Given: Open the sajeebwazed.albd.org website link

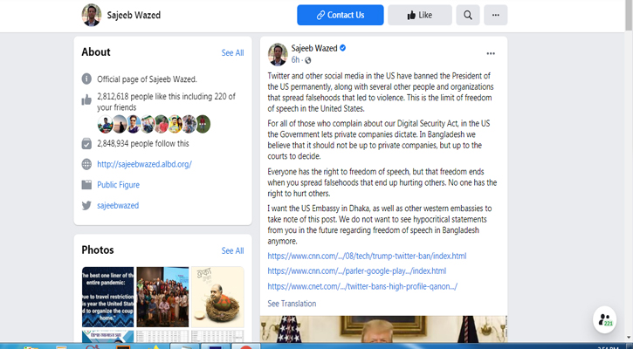Looking at the screenshot, I should 144,164.
